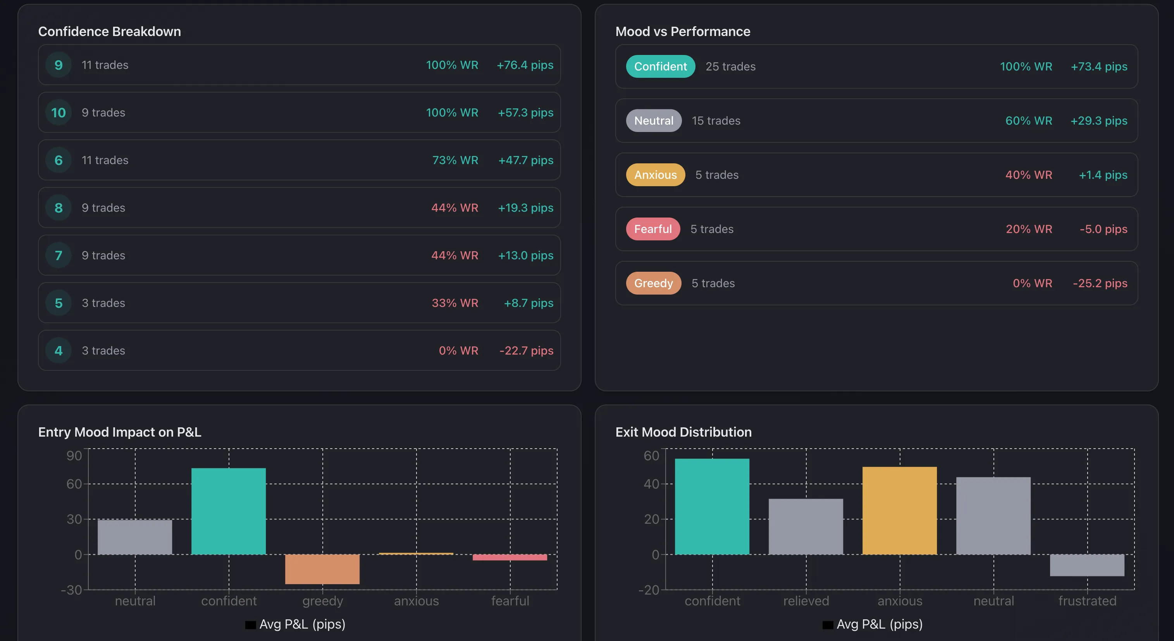The width and height of the screenshot is (1174, 641).
Task: Open the Mood vs Performance section header
Action: click(x=683, y=31)
